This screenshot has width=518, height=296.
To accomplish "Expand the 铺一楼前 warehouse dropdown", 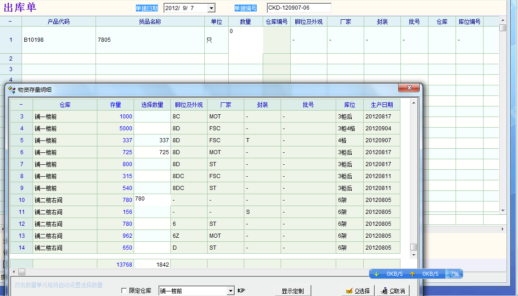I will [231, 290].
